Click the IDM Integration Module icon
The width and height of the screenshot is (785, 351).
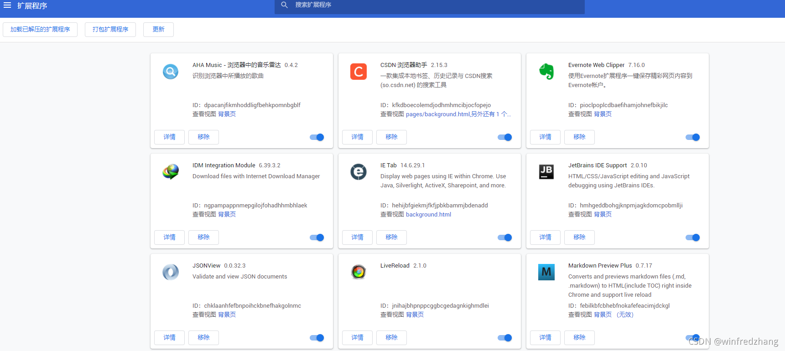point(171,172)
